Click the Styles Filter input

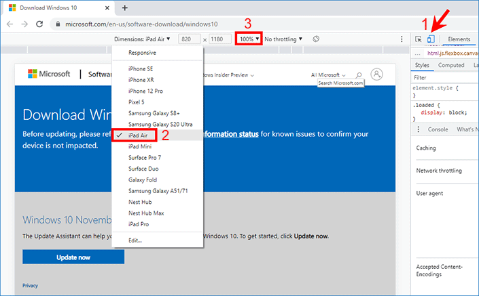point(446,78)
